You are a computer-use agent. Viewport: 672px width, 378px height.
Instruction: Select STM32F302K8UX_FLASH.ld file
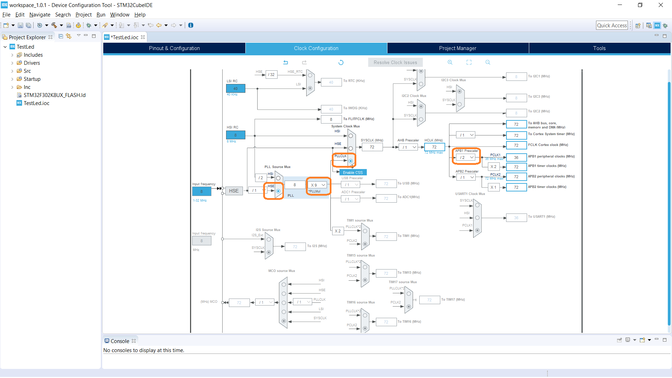pyautogui.click(x=55, y=95)
